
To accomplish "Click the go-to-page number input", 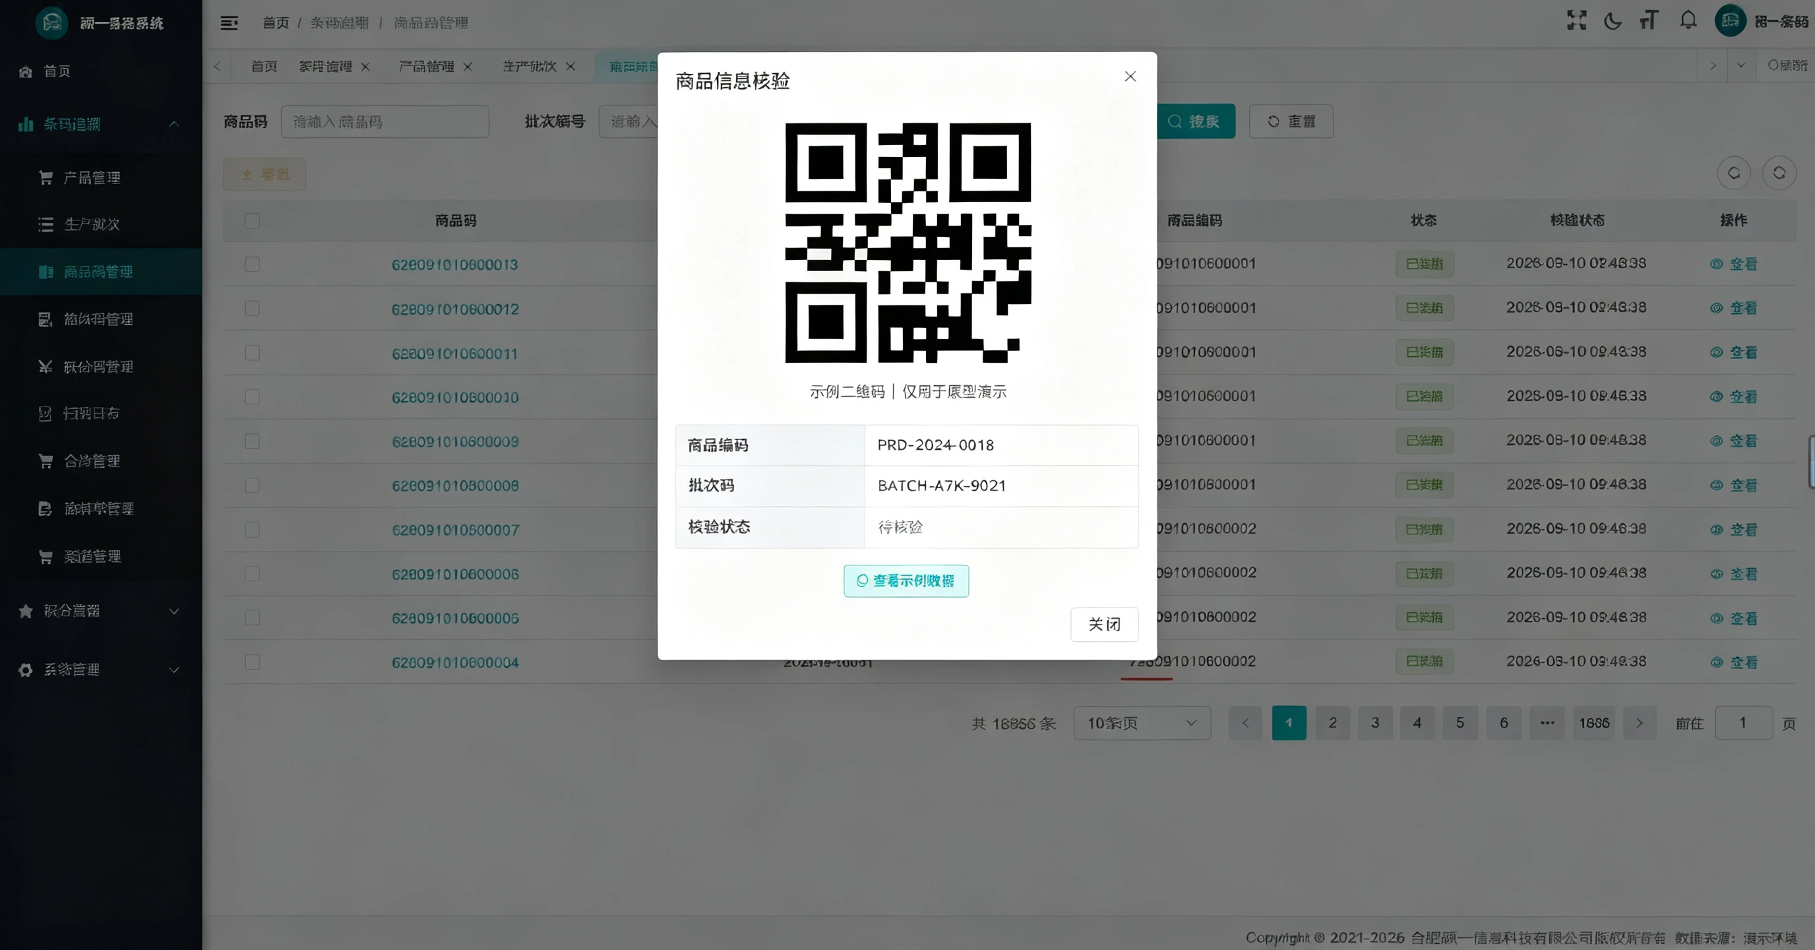I will (1743, 723).
